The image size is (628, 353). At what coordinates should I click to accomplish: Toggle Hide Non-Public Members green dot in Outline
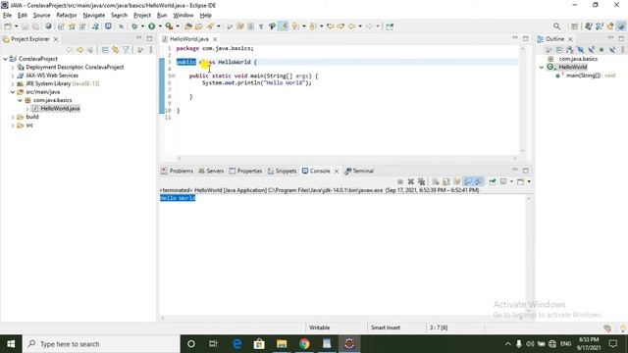coord(602,50)
